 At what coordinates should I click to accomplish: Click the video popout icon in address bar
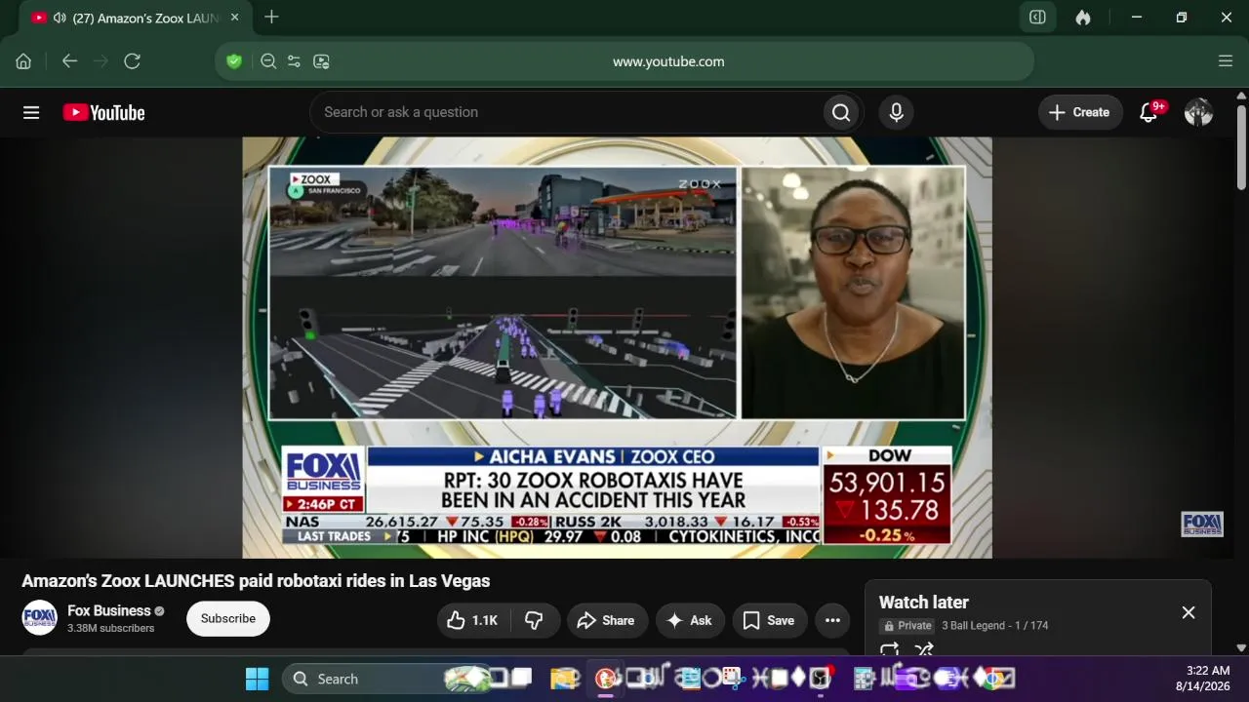click(321, 61)
